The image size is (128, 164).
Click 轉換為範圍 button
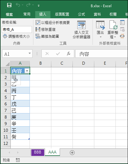(47, 37)
